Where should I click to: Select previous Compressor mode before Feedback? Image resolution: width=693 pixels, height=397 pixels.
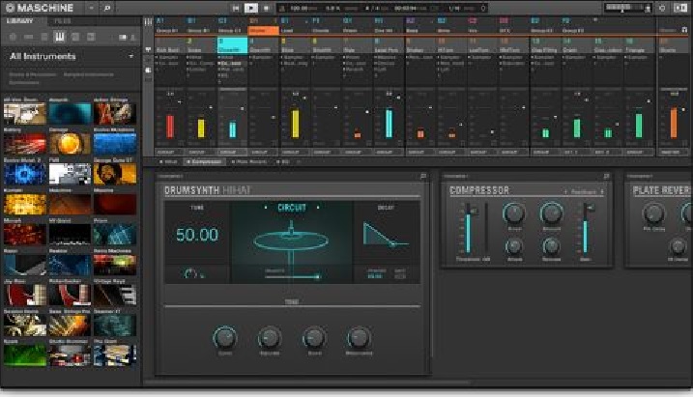click(x=565, y=192)
